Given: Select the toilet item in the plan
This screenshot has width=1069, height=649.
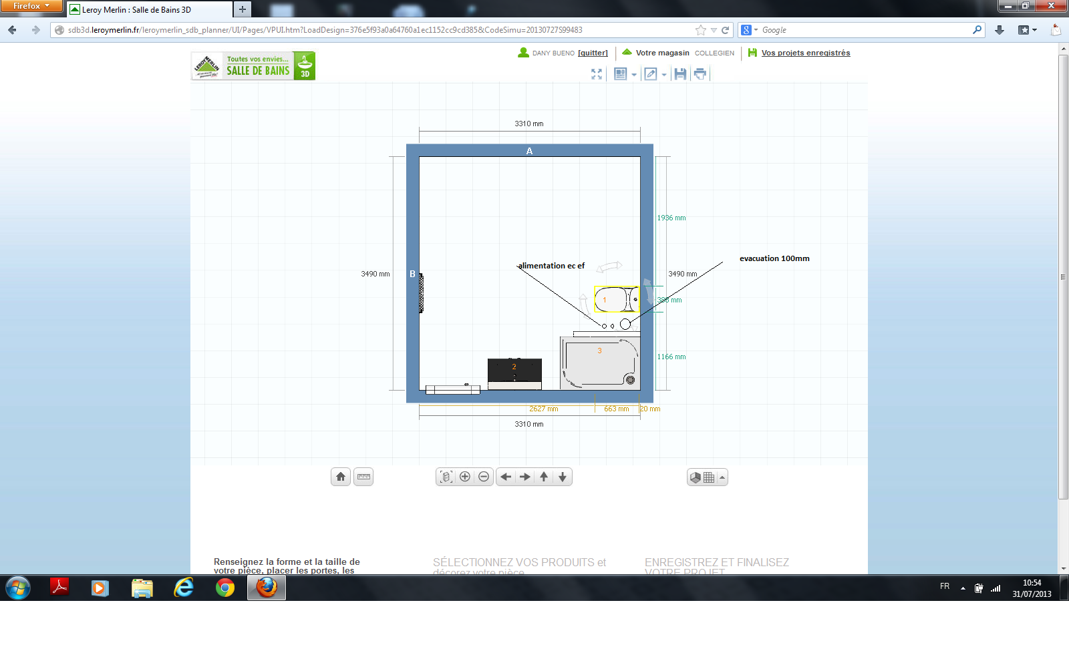Looking at the screenshot, I should [616, 299].
